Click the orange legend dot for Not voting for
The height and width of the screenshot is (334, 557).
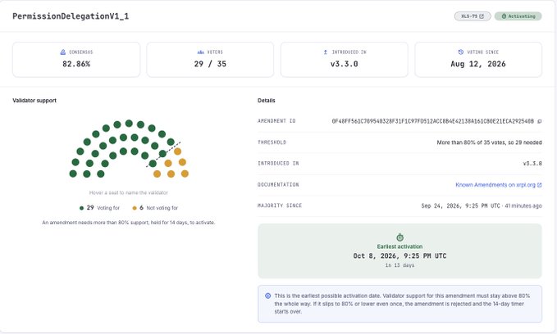click(135, 208)
